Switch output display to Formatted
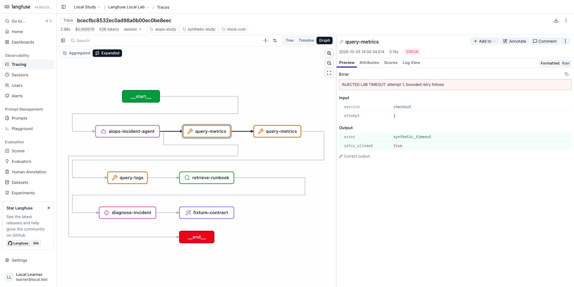 click(x=550, y=63)
